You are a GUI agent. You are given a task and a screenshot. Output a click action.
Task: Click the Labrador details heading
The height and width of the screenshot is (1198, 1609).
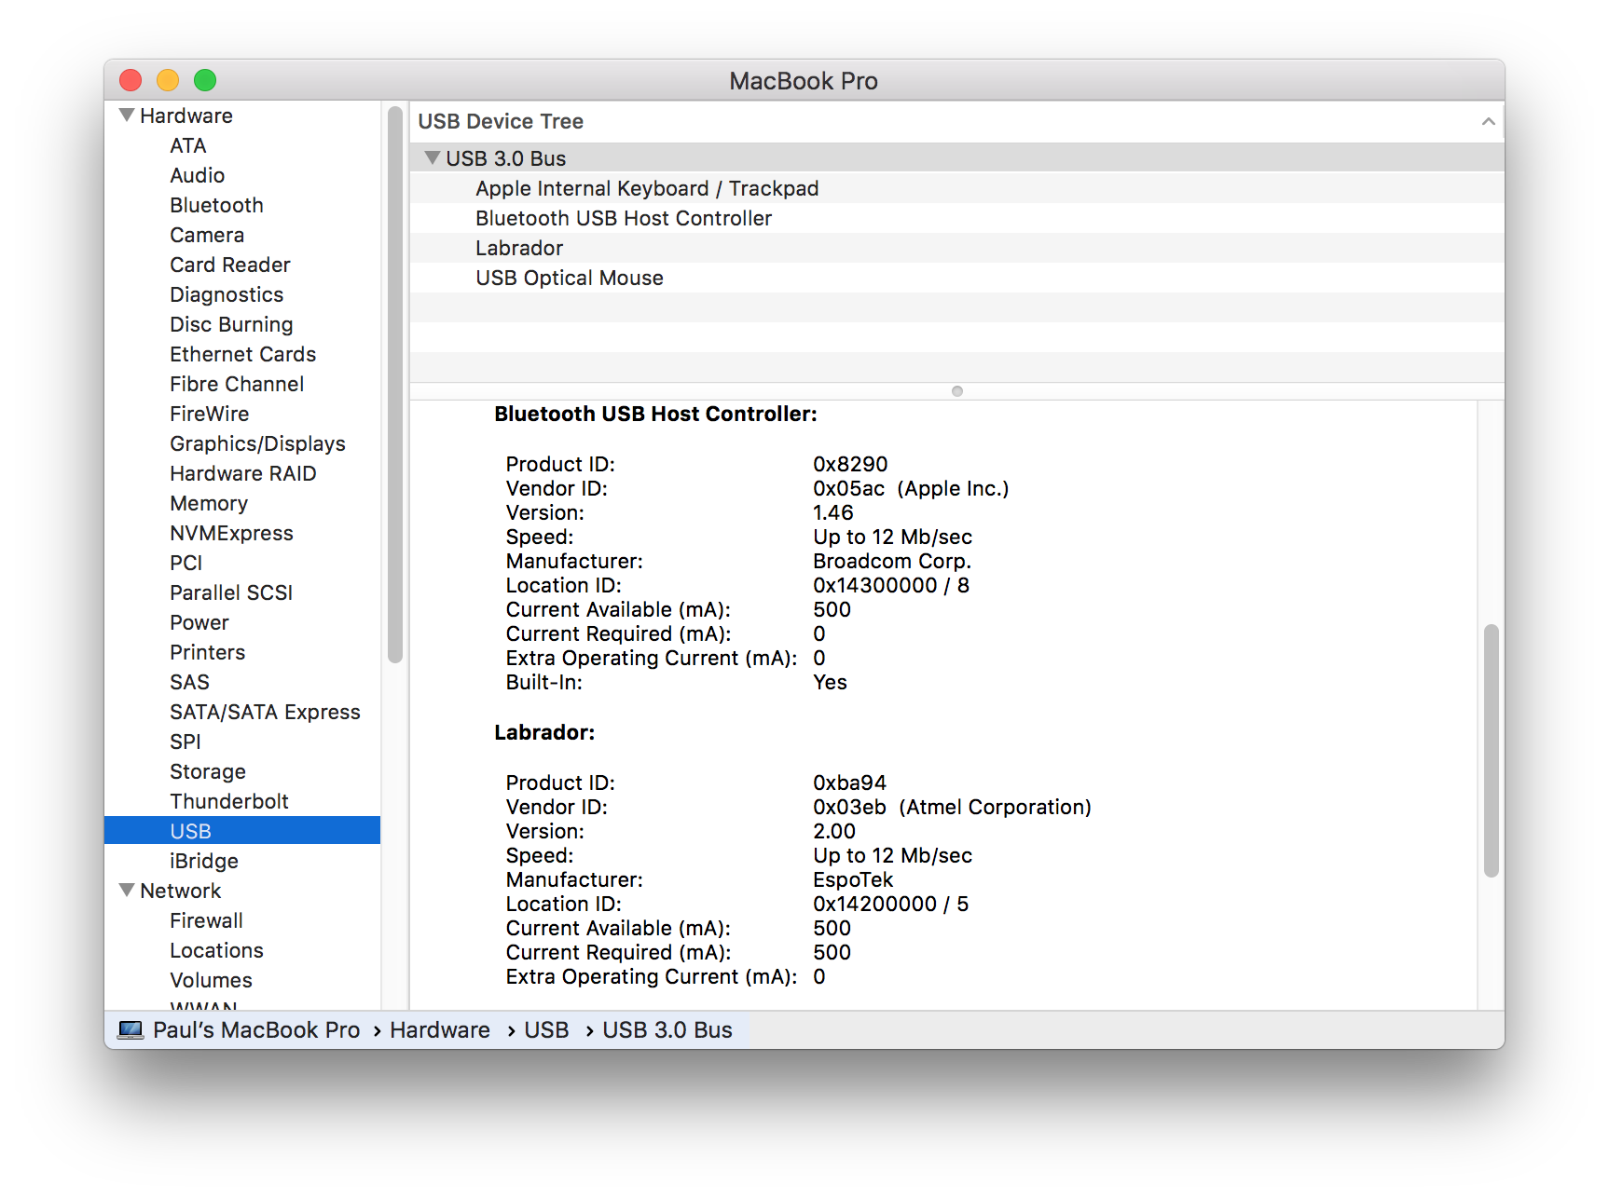pyautogui.click(x=544, y=733)
